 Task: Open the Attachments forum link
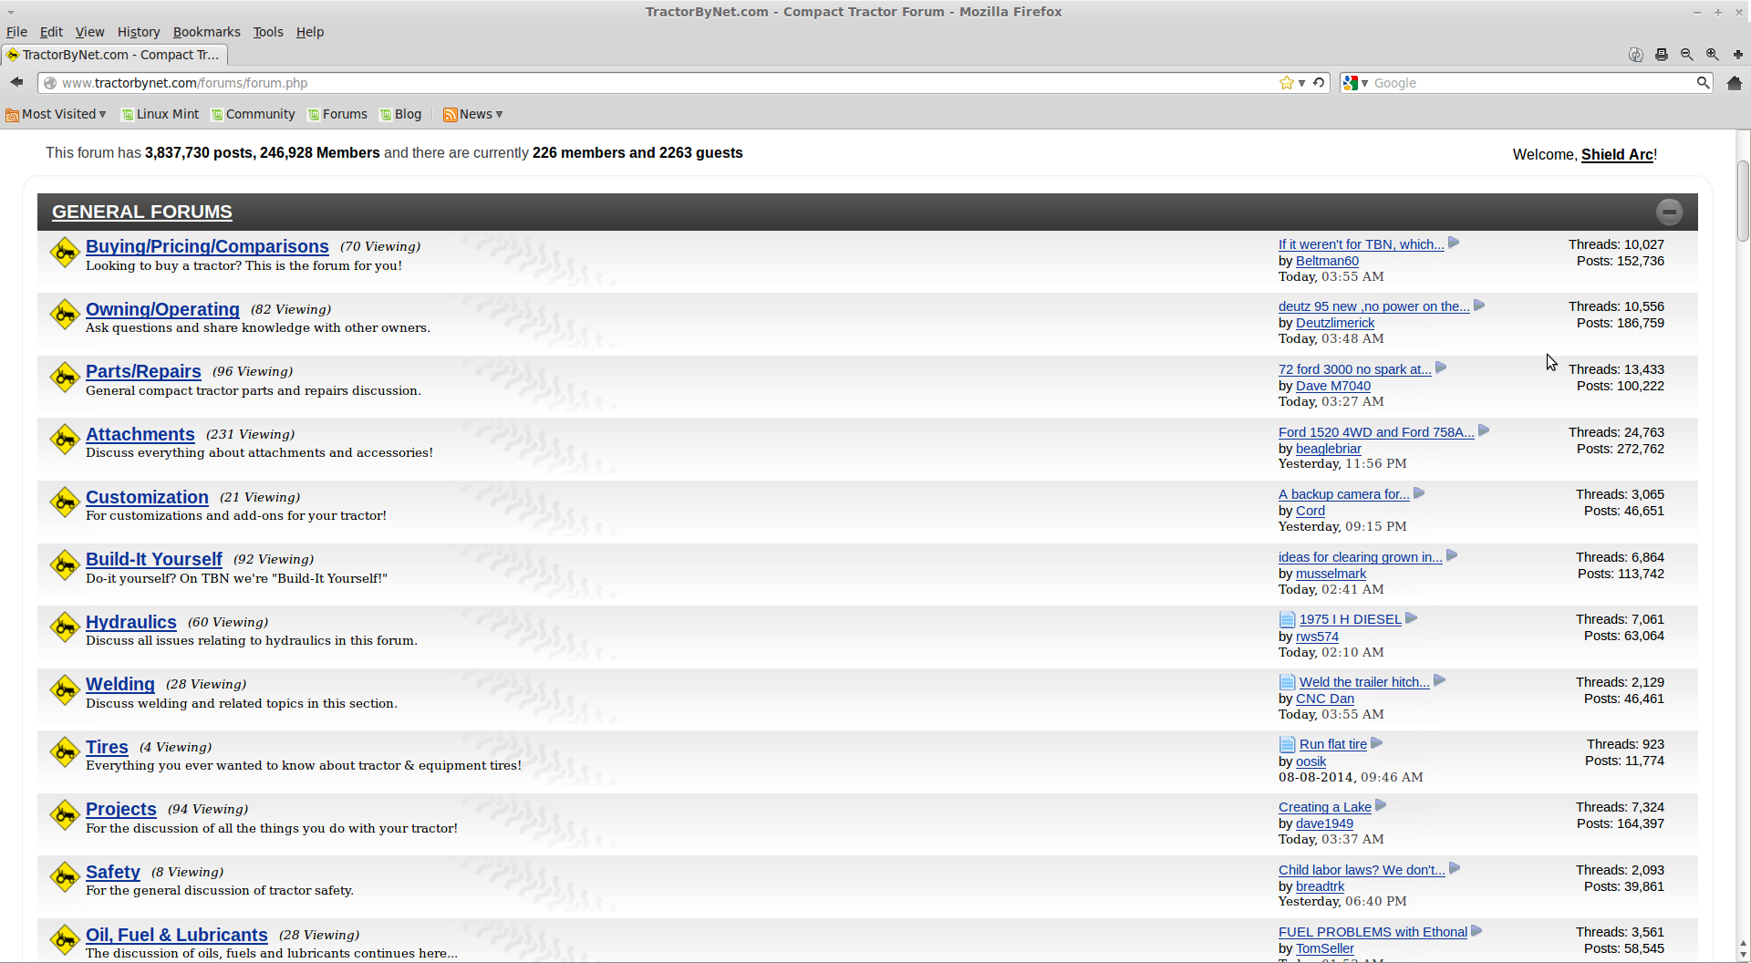140,435
